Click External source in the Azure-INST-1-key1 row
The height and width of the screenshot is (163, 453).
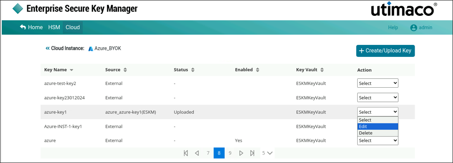(x=114, y=126)
